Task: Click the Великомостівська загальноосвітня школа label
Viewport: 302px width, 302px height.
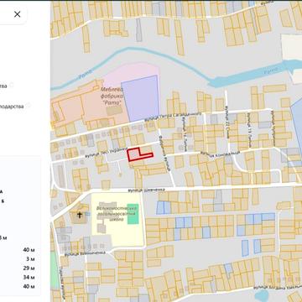Action: (x=117, y=214)
